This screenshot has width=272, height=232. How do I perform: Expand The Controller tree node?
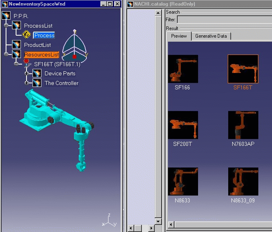pos(27,83)
